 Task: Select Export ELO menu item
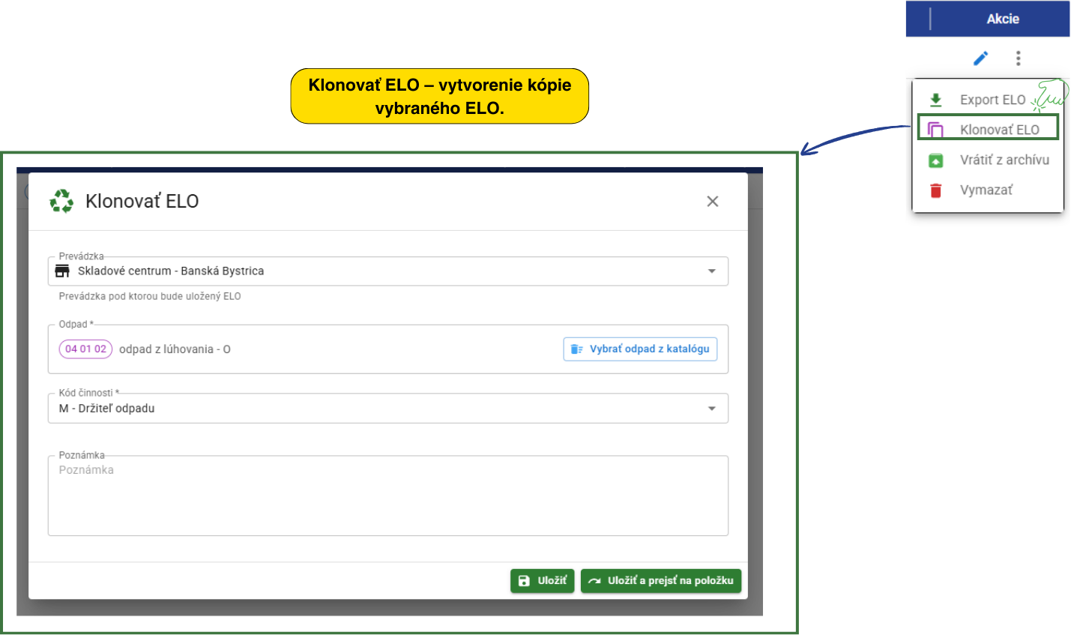click(x=992, y=100)
